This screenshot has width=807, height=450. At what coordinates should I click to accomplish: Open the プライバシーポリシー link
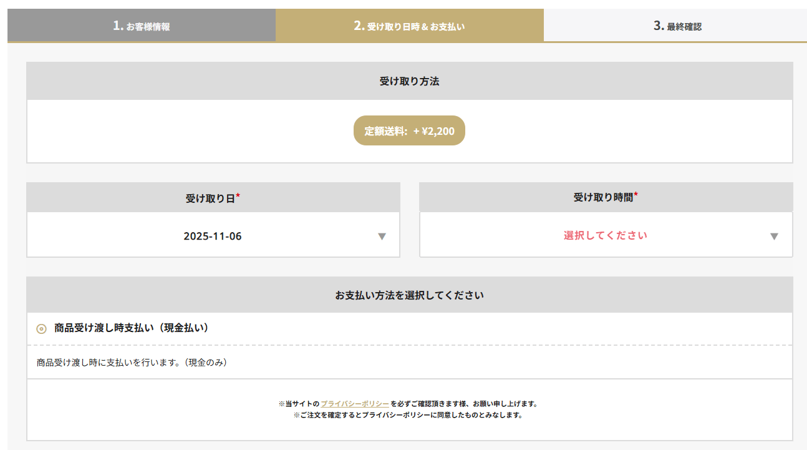355,404
